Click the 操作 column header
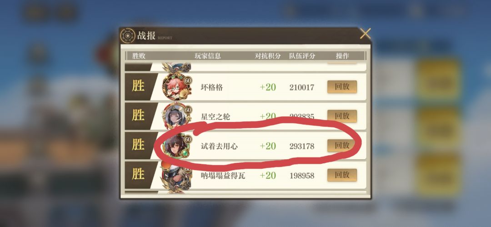 (343, 56)
